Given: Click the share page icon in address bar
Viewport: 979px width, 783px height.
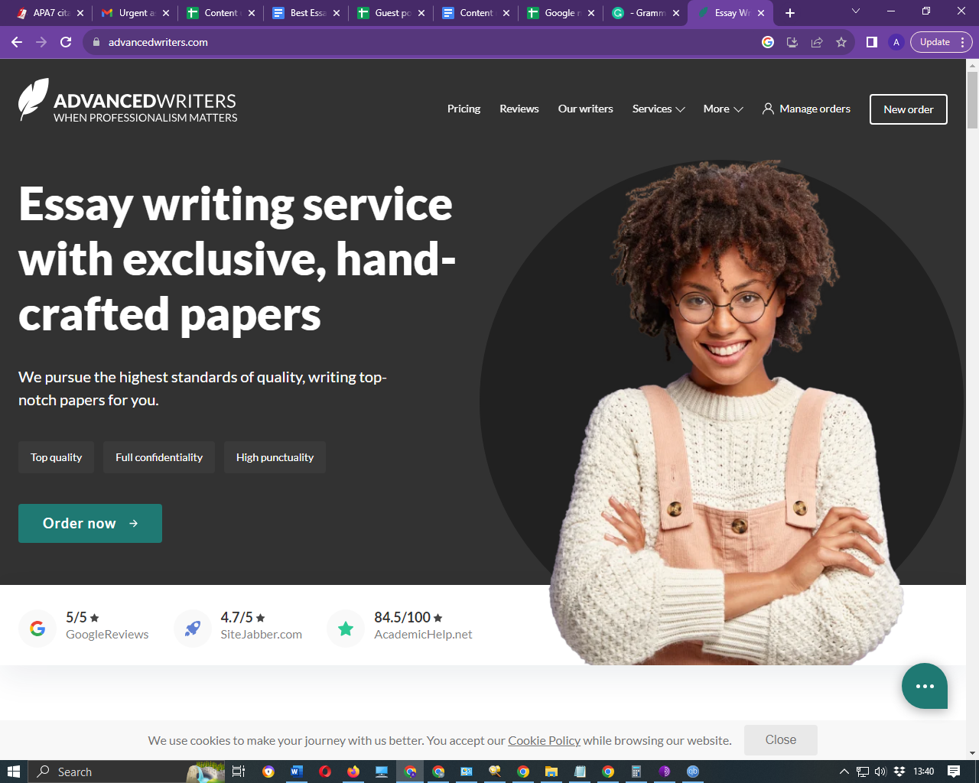Looking at the screenshot, I should pos(817,42).
